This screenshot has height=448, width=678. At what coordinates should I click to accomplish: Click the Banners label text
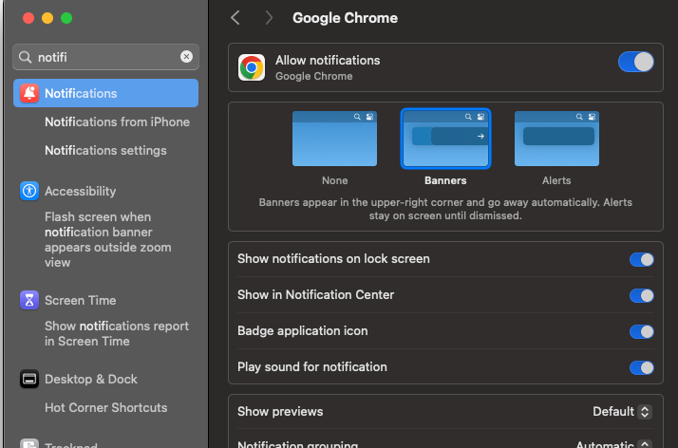coord(445,180)
